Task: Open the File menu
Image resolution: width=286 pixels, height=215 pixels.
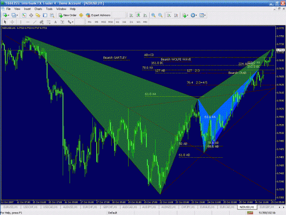Action: click(x=8, y=9)
